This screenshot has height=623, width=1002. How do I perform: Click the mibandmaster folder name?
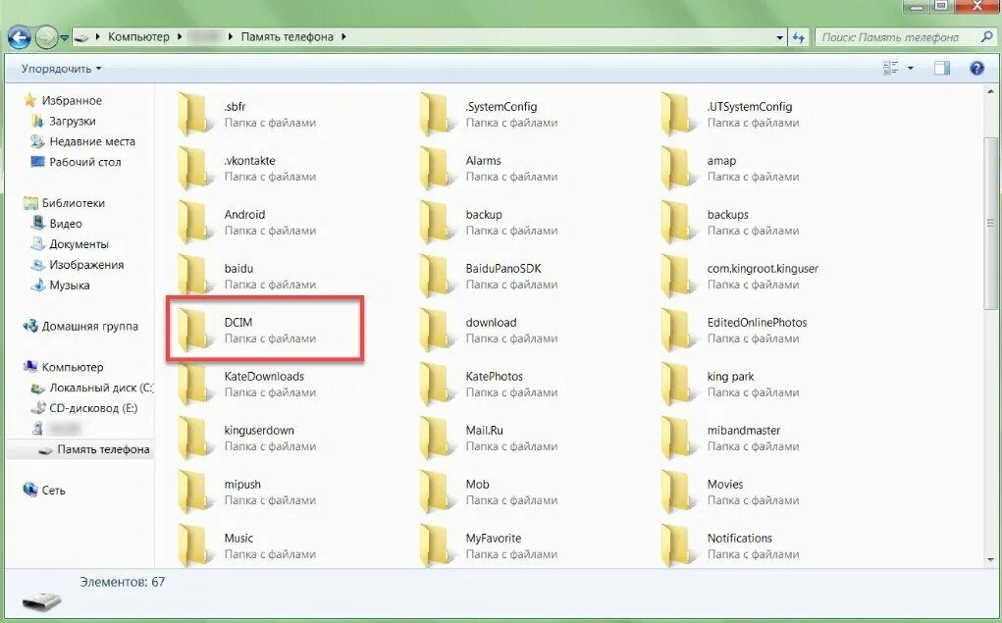[743, 430]
